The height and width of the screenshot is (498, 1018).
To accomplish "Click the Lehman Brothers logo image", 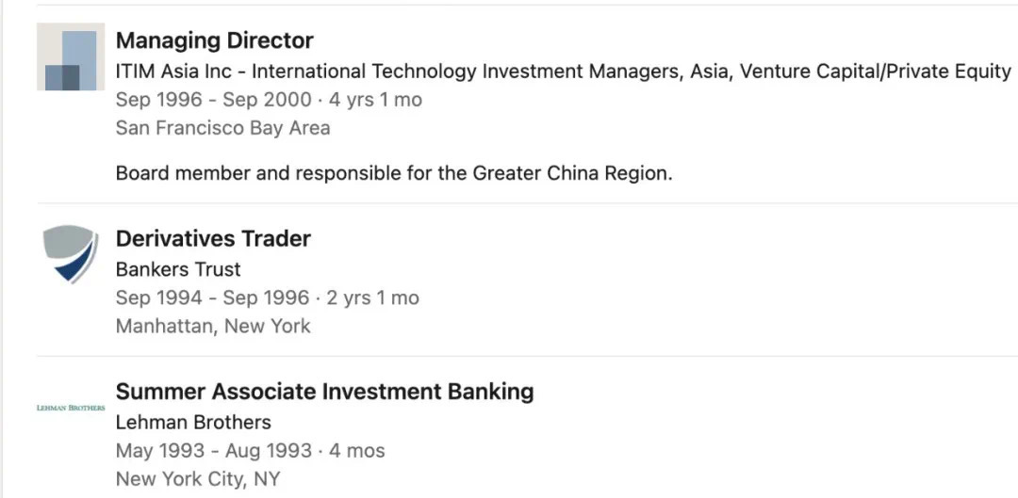I will [x=71, y=408].
